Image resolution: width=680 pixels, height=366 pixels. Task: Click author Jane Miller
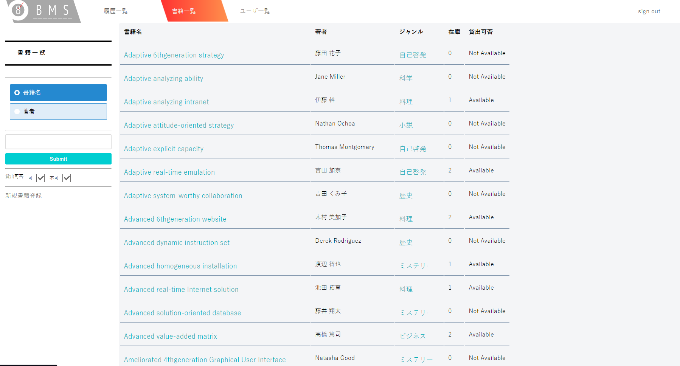coord(330,77)
